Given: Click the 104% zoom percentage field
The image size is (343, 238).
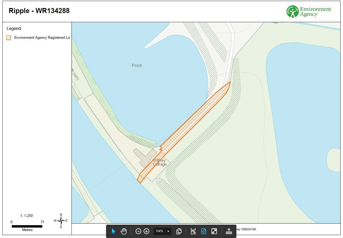Looking at the screenshot, I should 159,231.
